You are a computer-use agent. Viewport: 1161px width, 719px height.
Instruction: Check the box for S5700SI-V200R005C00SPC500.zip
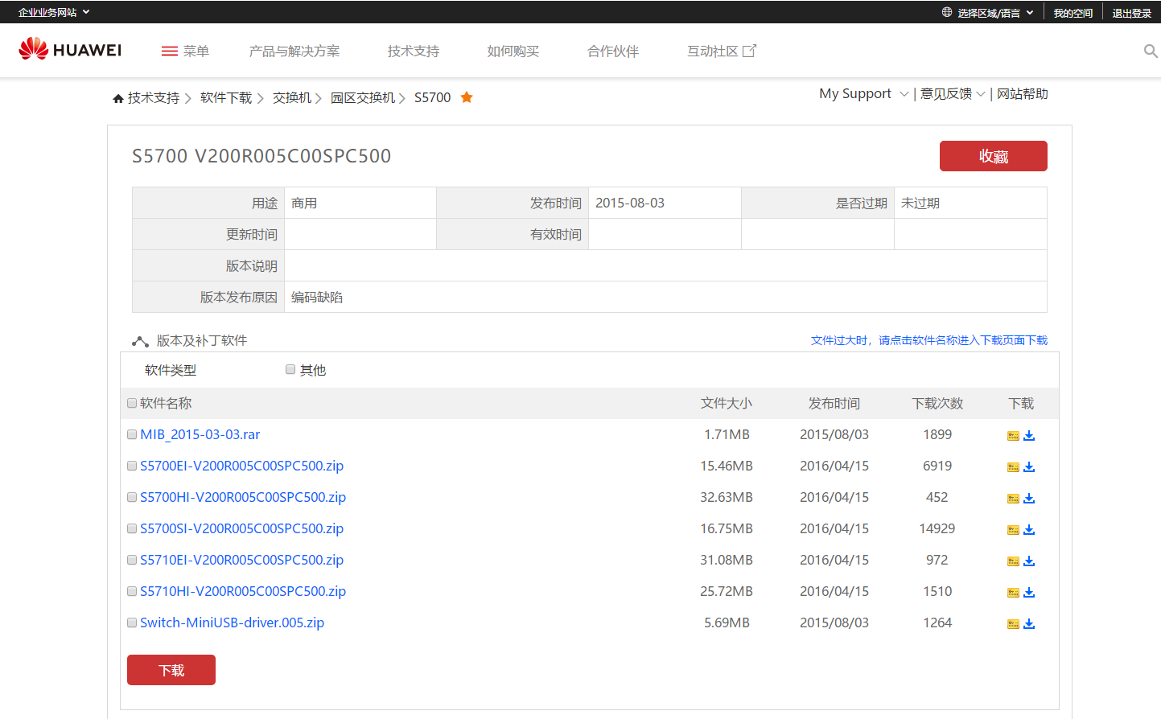click(x=132, y=528)
